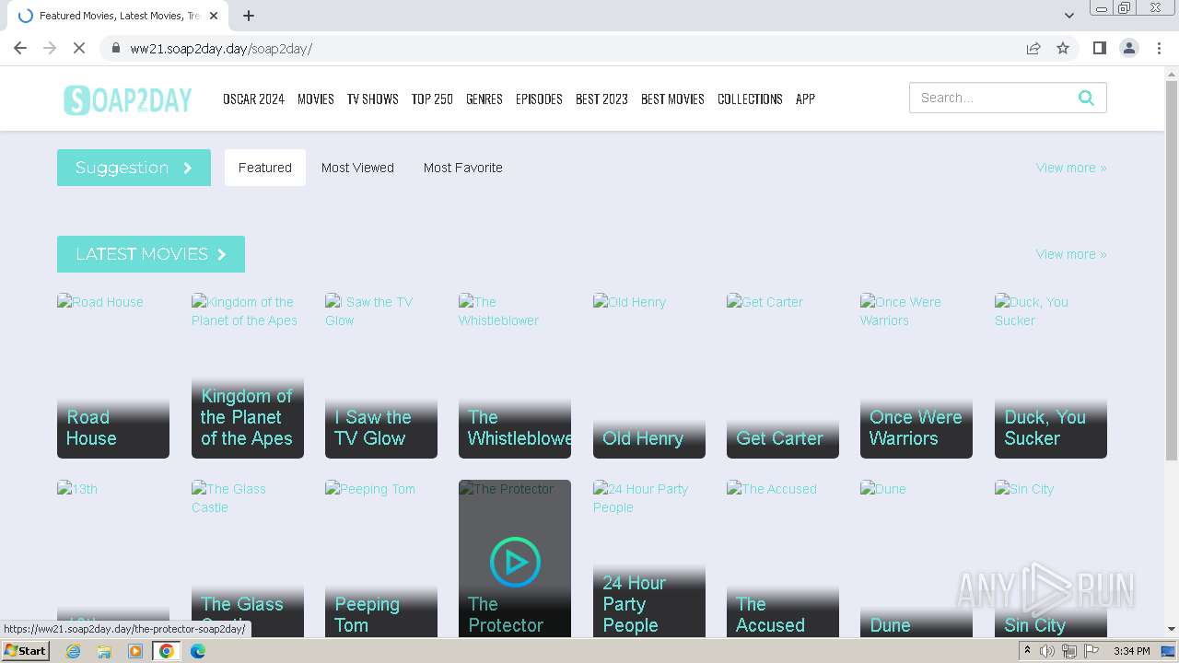Open File Explorer from taskbar
Viewport: 1179px width, 663px height.
tap(104, 651)
